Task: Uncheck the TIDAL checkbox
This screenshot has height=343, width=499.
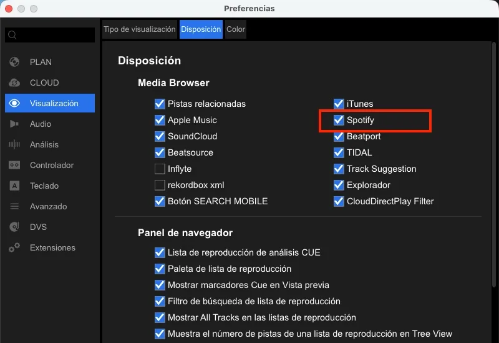Action: [x=339, y=152]
